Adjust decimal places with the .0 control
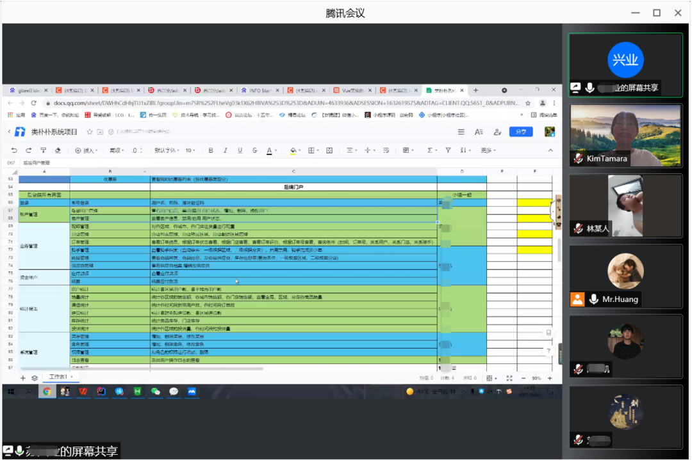Viewport: 692px width, 460px height. tap(137, 150)
